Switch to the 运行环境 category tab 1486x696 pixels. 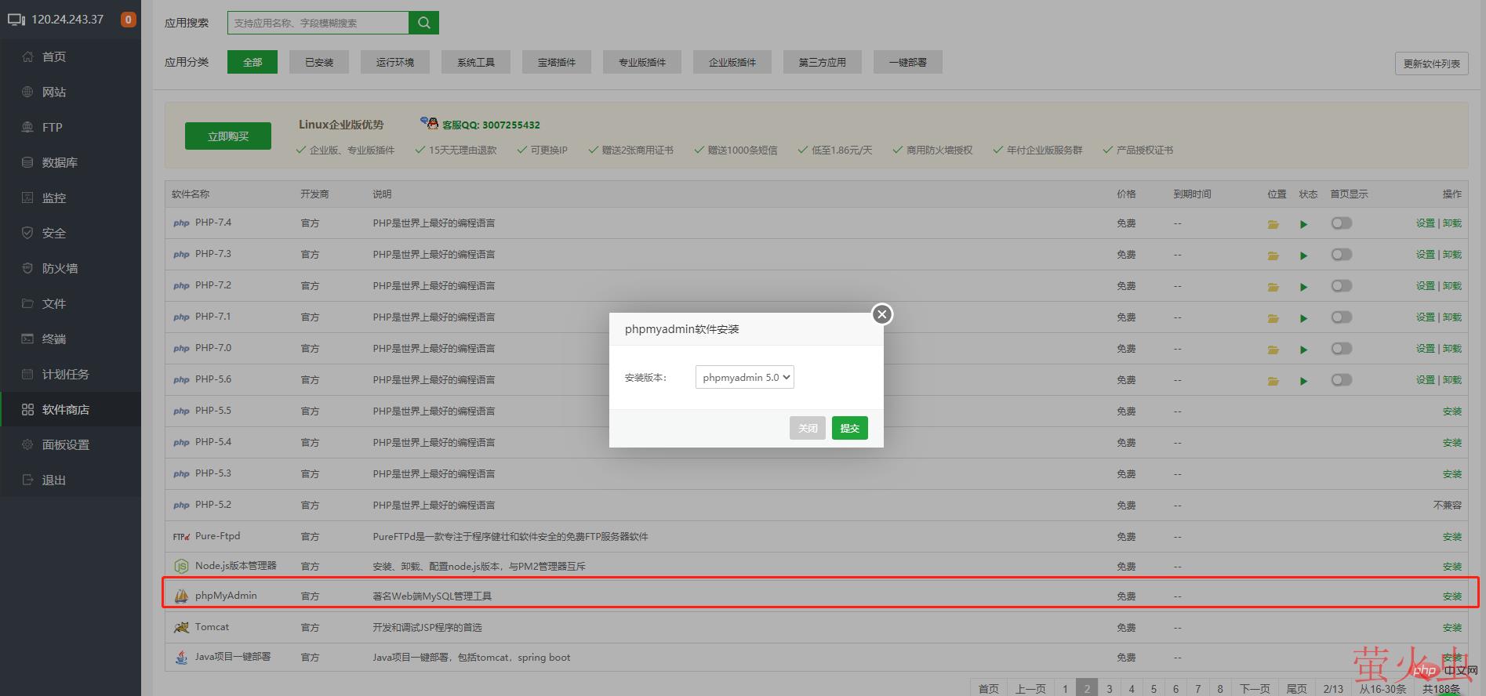[x=394, y=62]
